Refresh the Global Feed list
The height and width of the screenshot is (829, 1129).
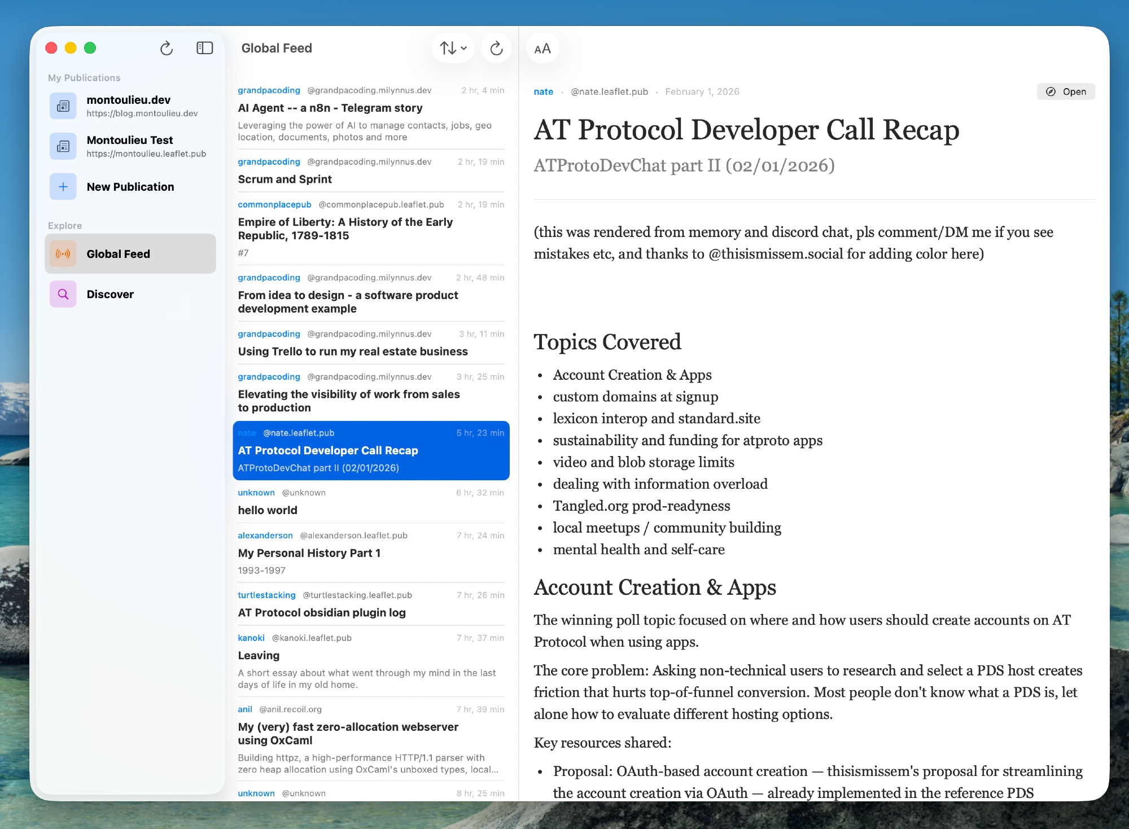(496, 49)
